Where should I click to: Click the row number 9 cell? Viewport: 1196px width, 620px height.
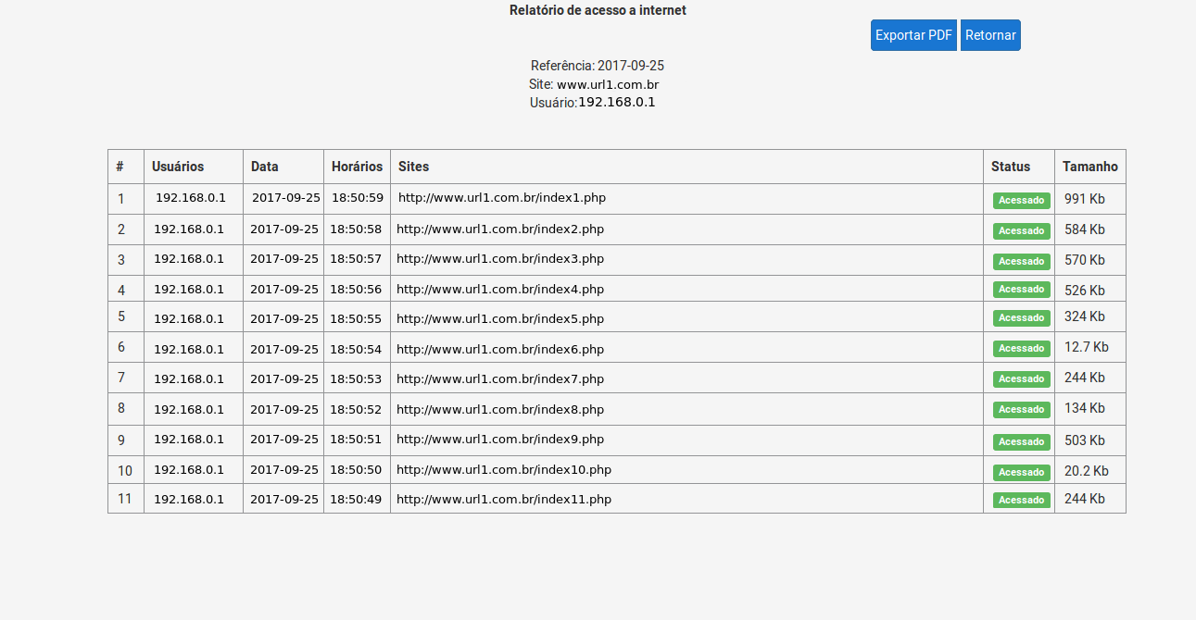[x=121, y=440]
